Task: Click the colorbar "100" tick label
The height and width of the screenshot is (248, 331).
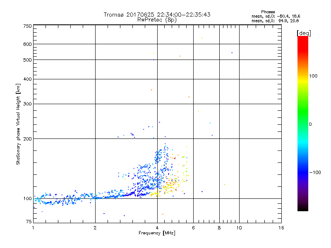Action: click(313, 76)
